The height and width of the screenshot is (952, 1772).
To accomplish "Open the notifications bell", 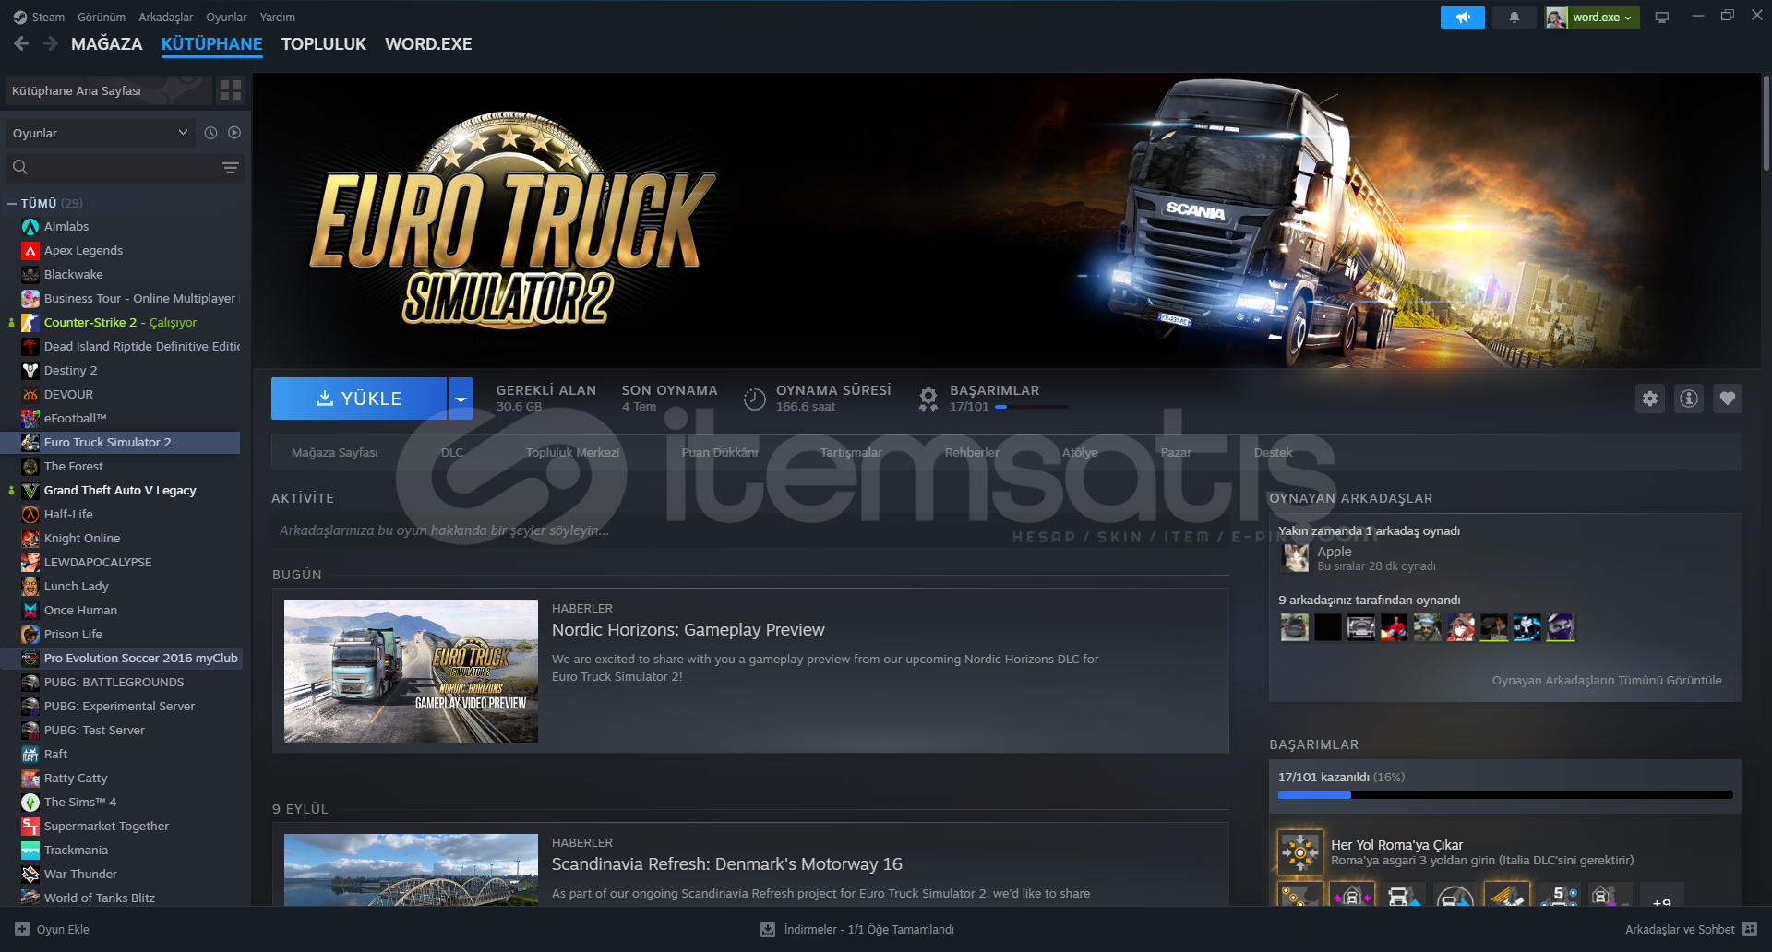I will coord(1514,18).
